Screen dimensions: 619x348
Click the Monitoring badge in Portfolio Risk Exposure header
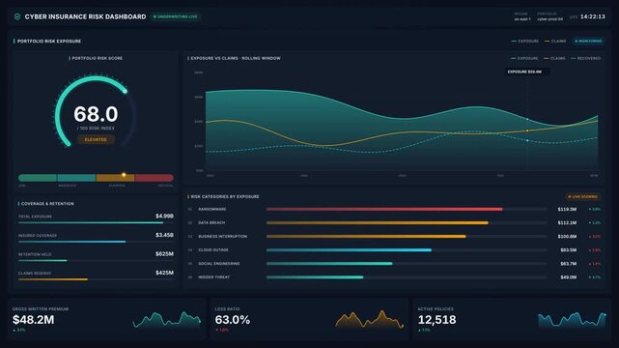pyautogui.click(x=588, y=41)
